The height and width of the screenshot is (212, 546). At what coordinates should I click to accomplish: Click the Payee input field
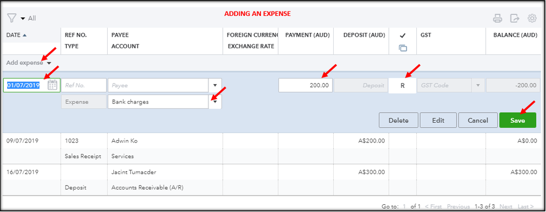click(159, 85)
